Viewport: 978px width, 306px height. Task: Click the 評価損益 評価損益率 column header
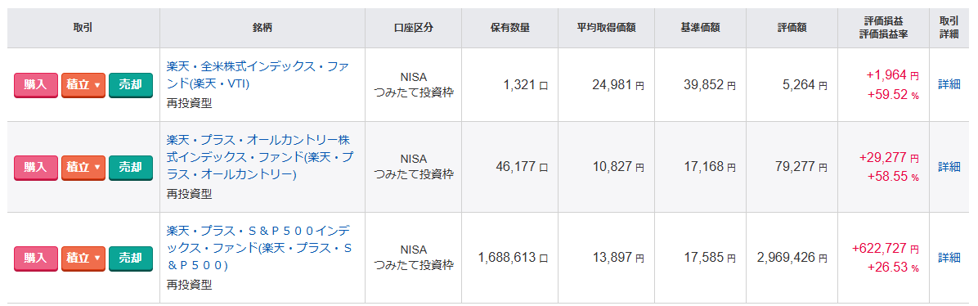(885, 28)
